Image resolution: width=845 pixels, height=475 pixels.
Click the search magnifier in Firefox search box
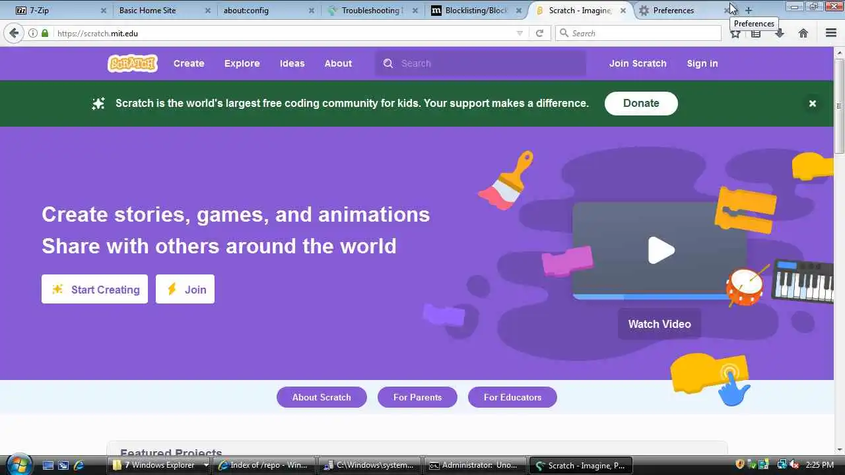coord(564,33)
